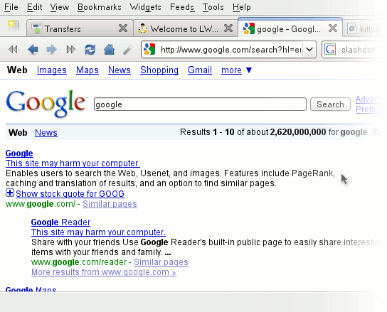The width and height of the screenshot is (387, 312).
Task: Click harm warning under Google Reader
Action: [x=98, y=232]
